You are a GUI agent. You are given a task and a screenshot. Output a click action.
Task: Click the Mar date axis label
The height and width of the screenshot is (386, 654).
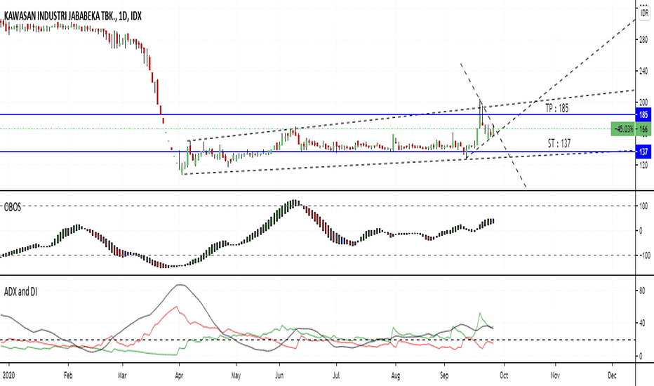pyautogui.click(x=122, y=375)
